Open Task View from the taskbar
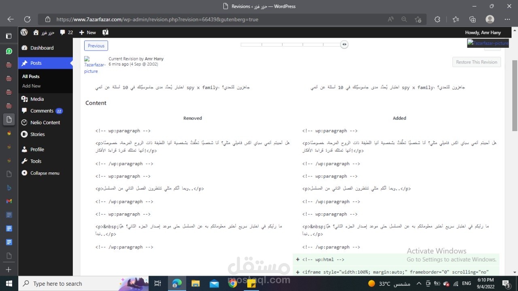Image resolution: width=518 pixels, height=291 pixels. pyautogui.click(x=158, y=283)
